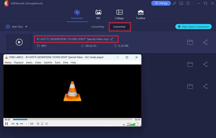Toggle VLC fullscreen mode
This screenshot has width=216, height=138.
[x=28, y=124]
